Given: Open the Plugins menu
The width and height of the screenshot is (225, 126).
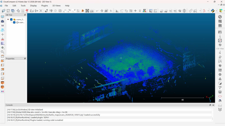Looking at the screenshot, I should [x=44, y=6].
